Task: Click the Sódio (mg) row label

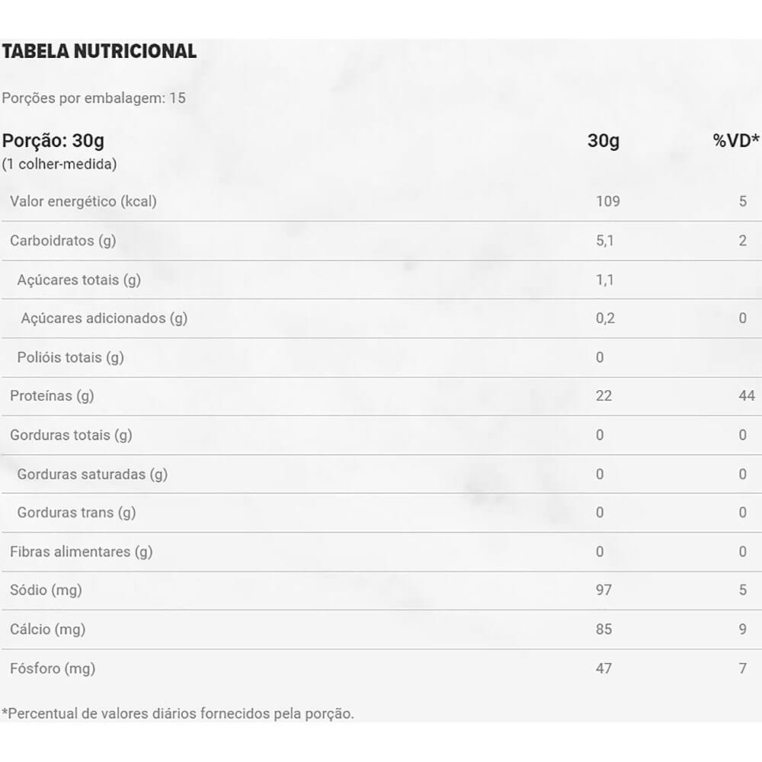Action: tap(46, 591)
